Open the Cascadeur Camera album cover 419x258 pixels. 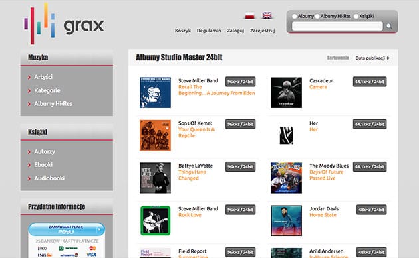(x=286, y=92)
